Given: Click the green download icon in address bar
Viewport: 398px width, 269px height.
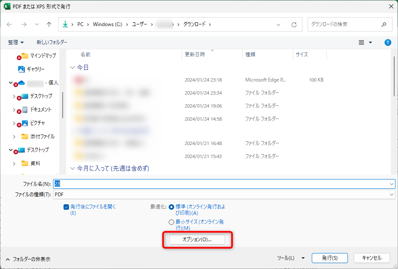Looking at the screenshot, I should pyautogui.click(x=65, y=24).
